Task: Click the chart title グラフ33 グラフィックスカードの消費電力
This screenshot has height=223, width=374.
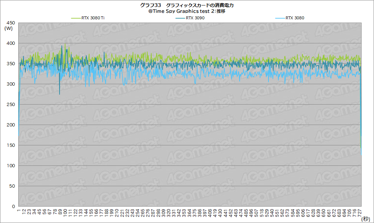Action: [187, 5]
